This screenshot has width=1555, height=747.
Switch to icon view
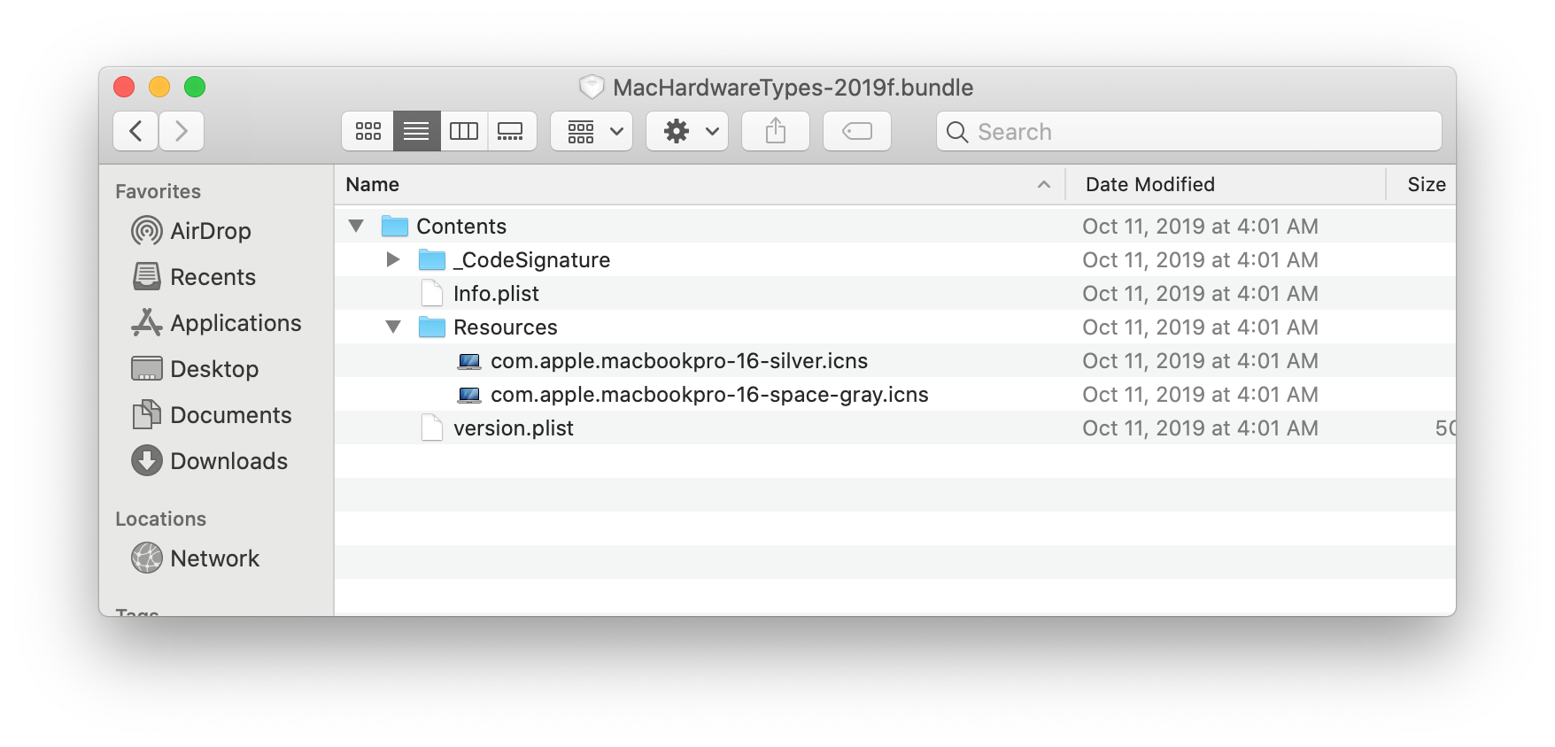click(368, 132)
